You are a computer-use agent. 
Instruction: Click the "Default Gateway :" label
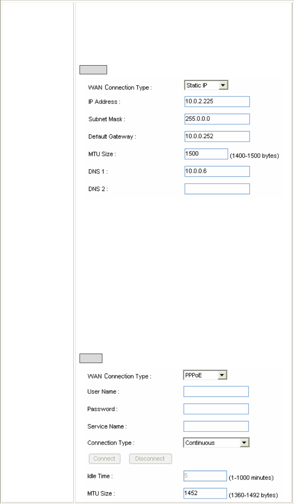(x=112, y=137)
